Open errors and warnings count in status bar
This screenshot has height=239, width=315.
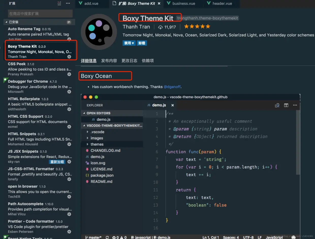coord(119,237)
